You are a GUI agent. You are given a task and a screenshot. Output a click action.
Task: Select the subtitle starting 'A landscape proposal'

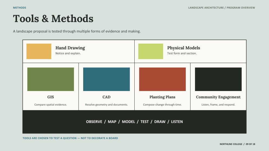click(x=77, y=31)
